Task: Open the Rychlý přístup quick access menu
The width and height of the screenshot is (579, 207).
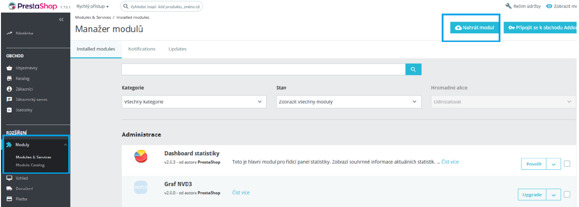Action: click(x=92, y=6)
